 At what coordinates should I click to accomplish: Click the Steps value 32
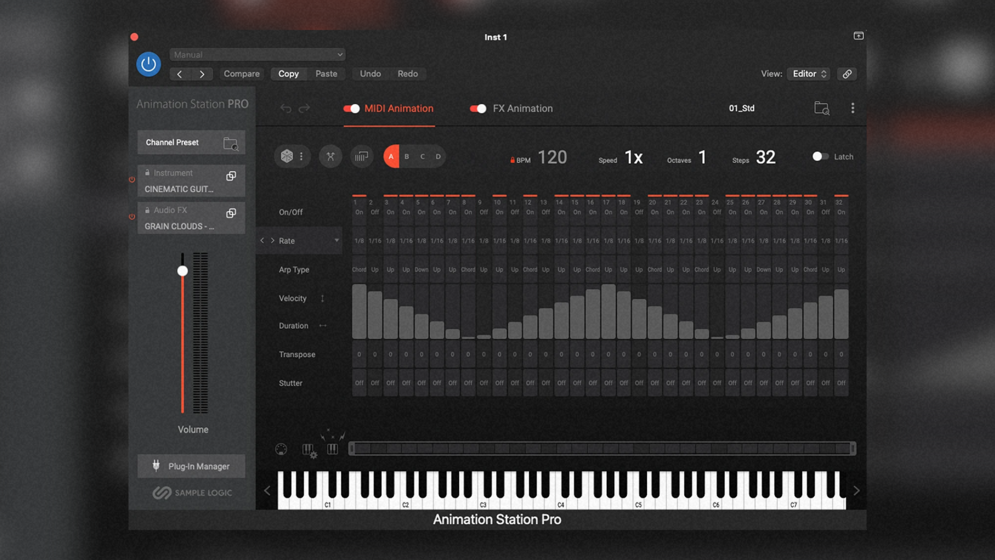[x=765, y=157]
